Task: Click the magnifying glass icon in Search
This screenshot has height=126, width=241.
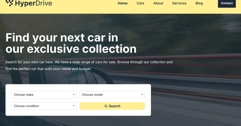Action: click(106, 106)
